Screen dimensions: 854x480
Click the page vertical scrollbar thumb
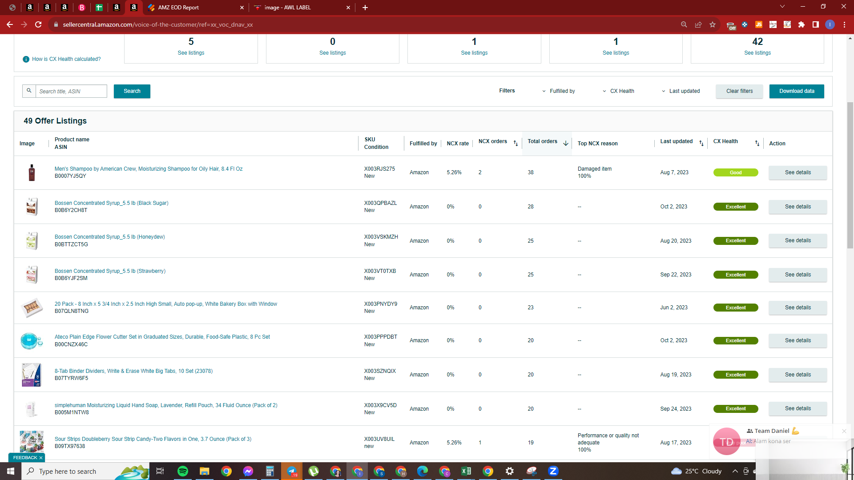850,176
